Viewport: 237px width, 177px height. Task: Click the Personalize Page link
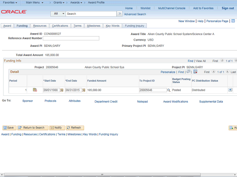[217, 21]
